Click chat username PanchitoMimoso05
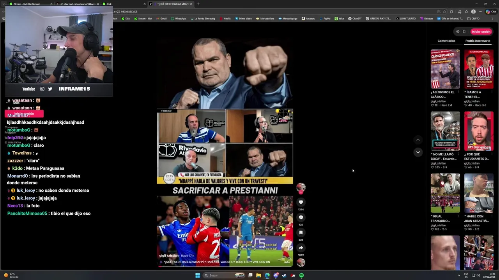This screenshot has width=499, height=280. pyautogui.click(x=27, y=213)
